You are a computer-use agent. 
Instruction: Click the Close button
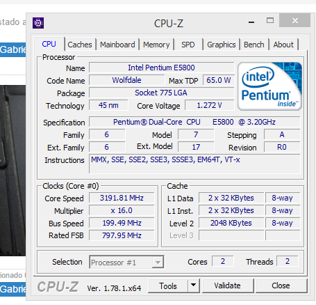click(x=281, y=286)
